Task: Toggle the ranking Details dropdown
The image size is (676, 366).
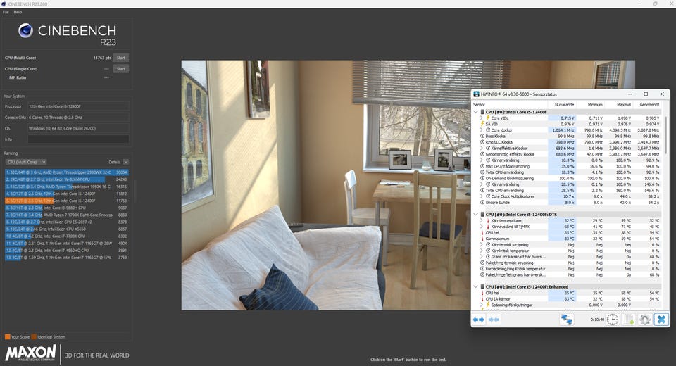Action: pyautogui.click(x=125, y=162)
